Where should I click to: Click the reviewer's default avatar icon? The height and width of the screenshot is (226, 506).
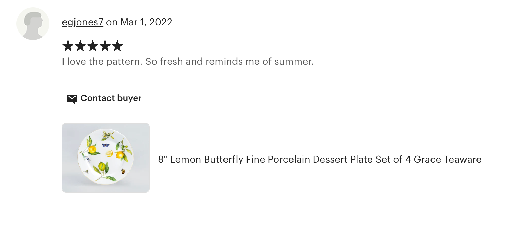[33, 24]
